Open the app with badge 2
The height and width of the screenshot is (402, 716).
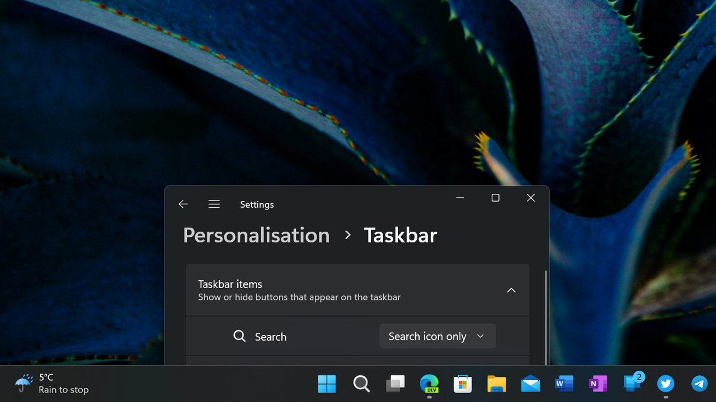point(633,384)
